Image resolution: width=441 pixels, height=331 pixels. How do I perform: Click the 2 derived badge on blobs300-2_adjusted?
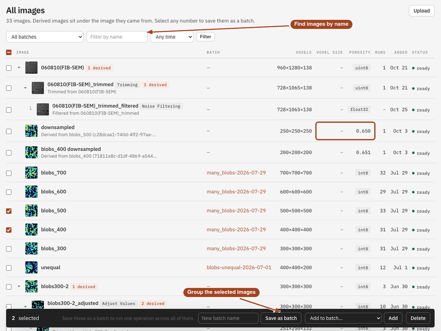(x=153, y=303)
